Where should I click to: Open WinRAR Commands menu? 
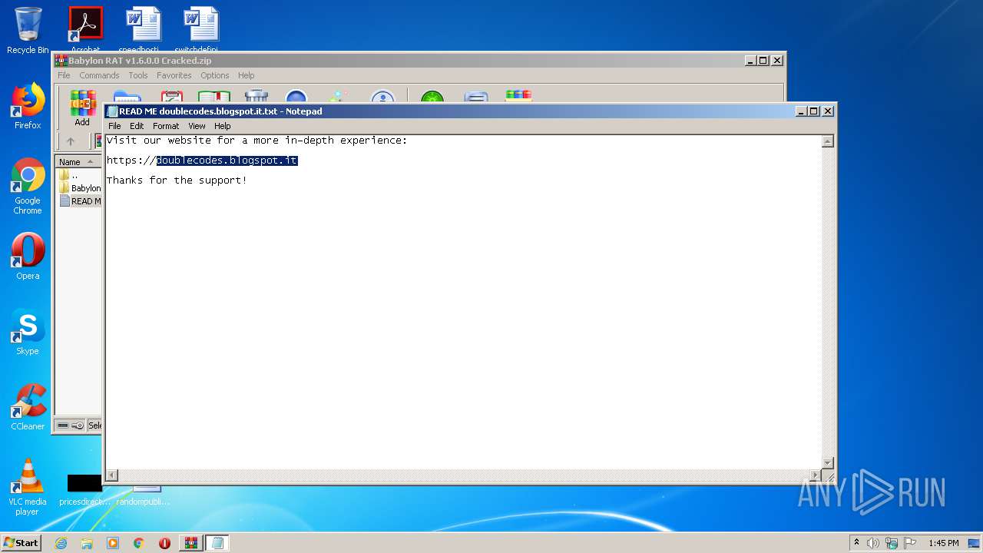[99, 75]
